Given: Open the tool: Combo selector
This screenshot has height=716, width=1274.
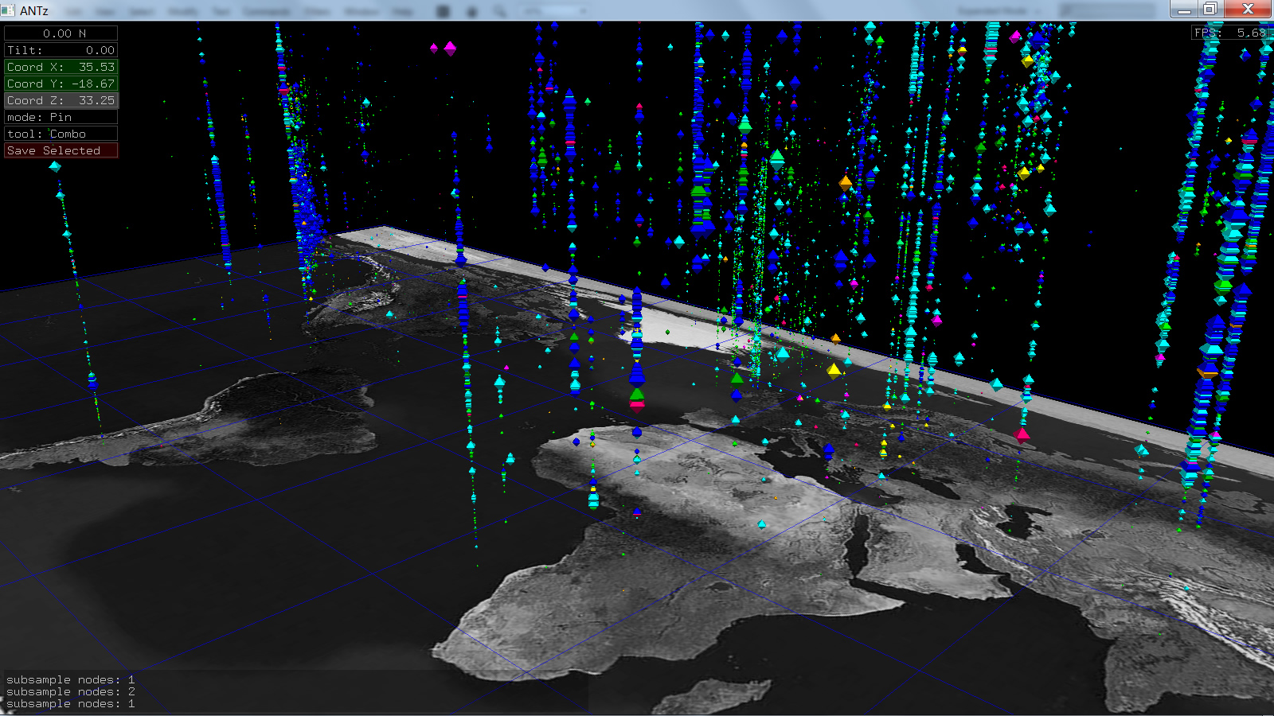Looking at the screenshot, I should coord(61,134).
